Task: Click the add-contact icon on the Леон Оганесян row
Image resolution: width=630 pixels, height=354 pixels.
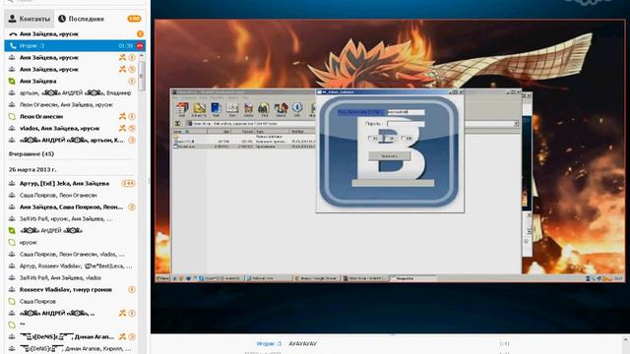Action: coord(122,116)
